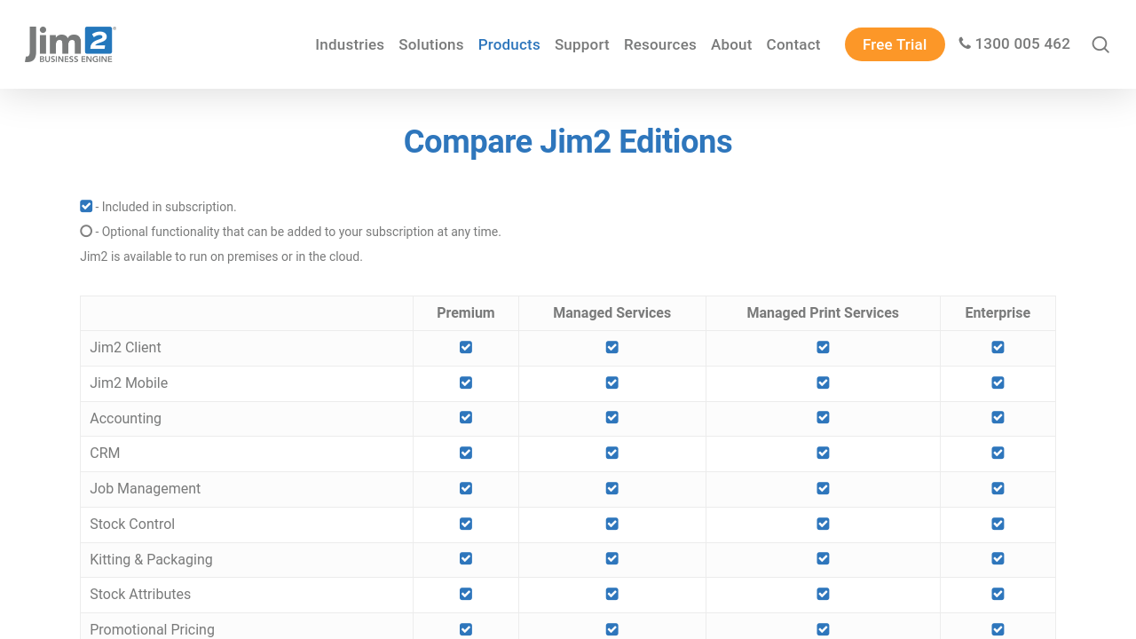The image size is (1136, 639).
Task: Click the Stock Attributes row label
Action: [140, 594]
